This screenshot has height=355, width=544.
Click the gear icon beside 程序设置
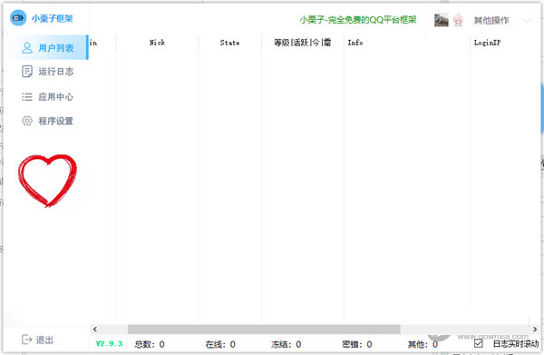[x=27, y=121]
